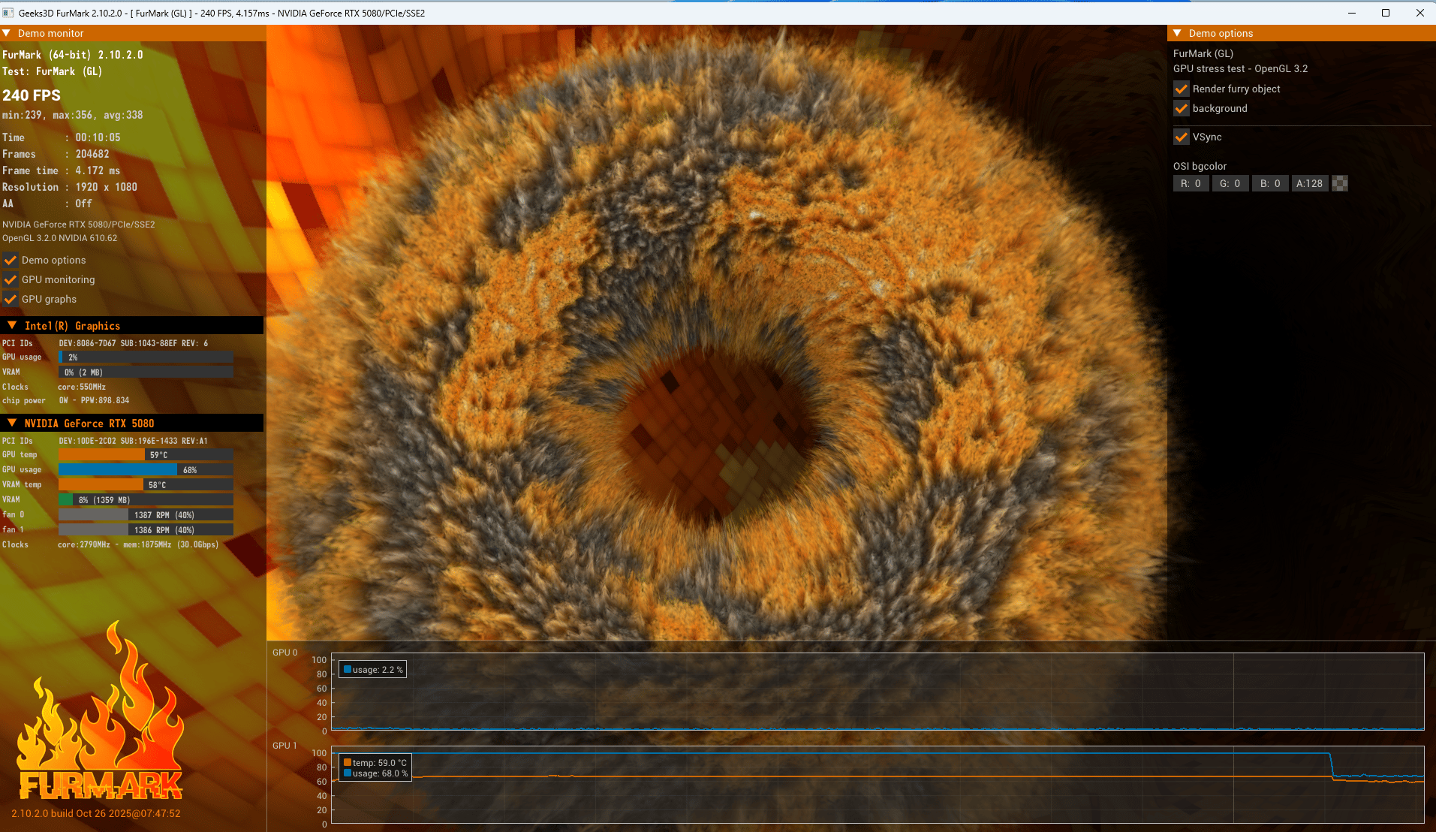Click the AA value 'Off'
Viewport: 1436px width, 832px height.
click(83, 203)
